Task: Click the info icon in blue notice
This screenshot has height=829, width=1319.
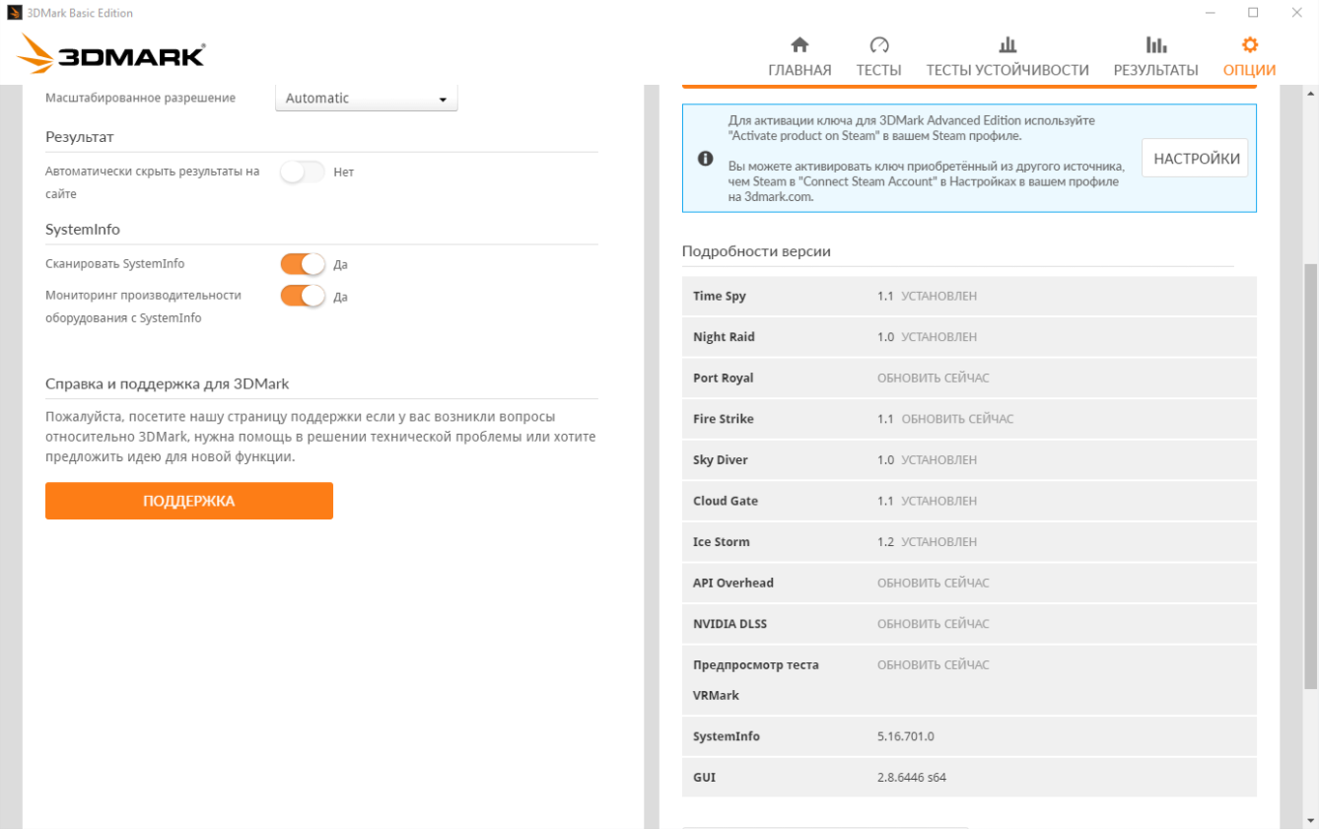Action: click(x=706, y=158)
